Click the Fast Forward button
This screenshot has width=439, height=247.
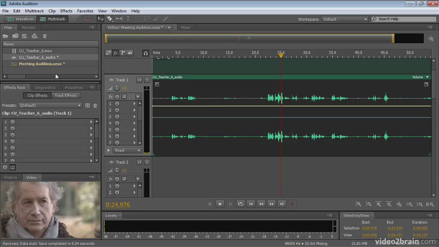tap(271, 204)
